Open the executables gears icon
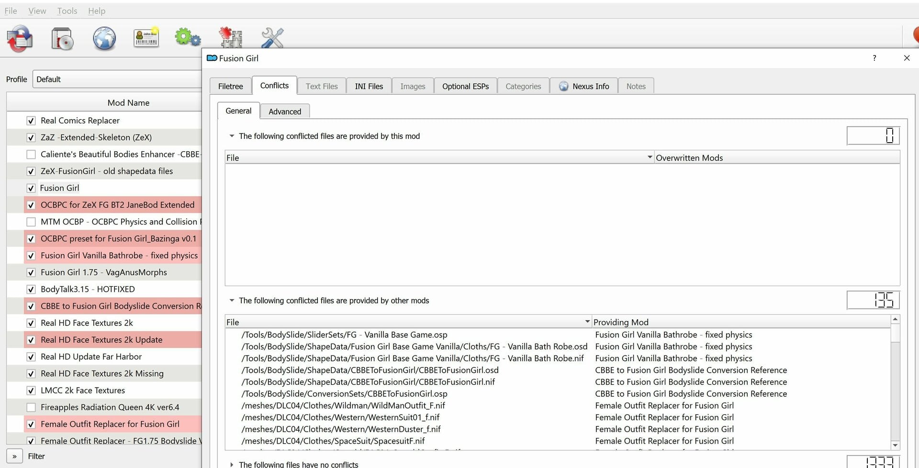The image size is (919, 468). coord(188,37)
